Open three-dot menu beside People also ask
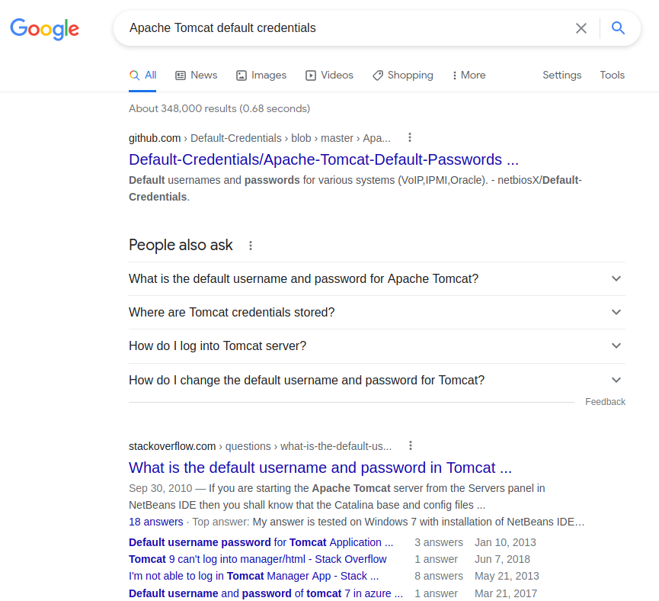This screenshot has height=601, width=659. point(251,246)
